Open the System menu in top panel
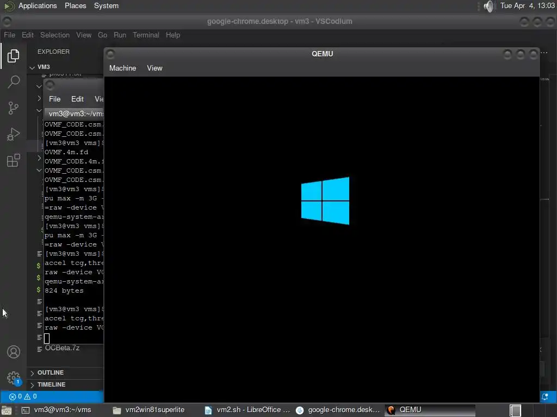Image resolution: width=557 pixels, height=417 pixels. [x=106, y=5]
